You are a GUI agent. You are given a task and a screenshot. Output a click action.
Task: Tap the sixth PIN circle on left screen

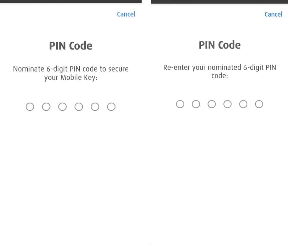tap(111, 107)
